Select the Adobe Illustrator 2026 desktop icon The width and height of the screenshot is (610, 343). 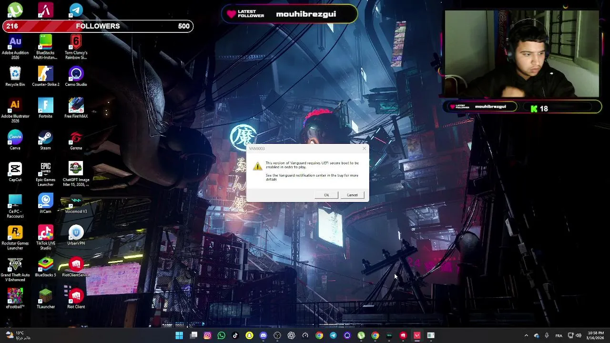(x=15, y=111)
